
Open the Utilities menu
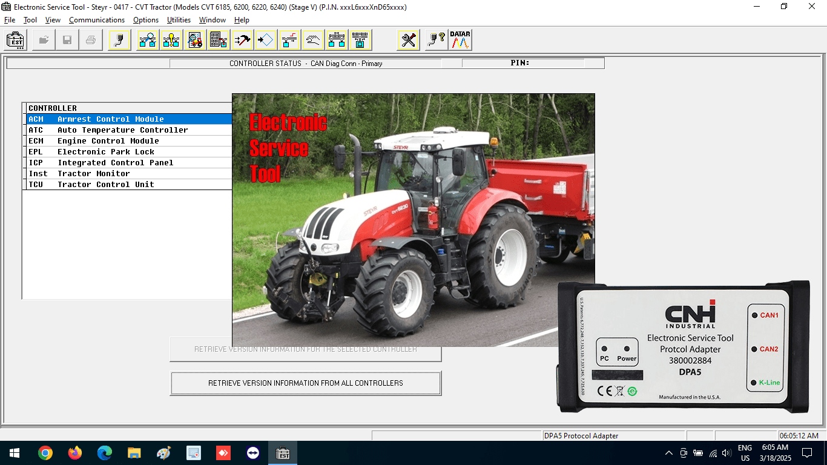click(x=179, y=20)
